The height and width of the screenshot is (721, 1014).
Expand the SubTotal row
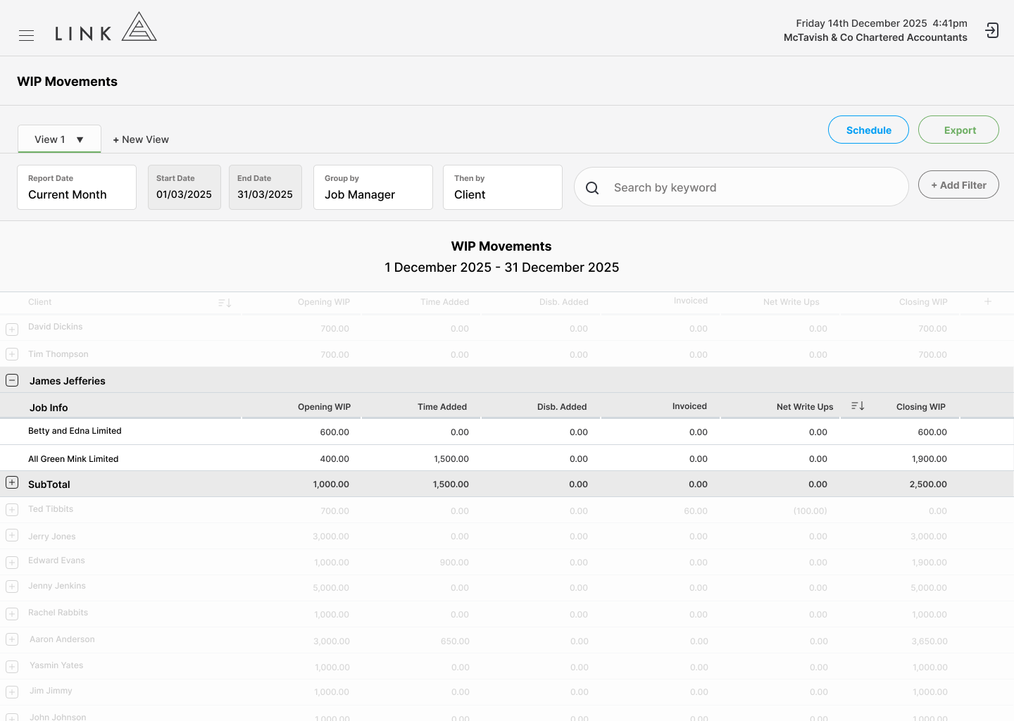(12, 482)
